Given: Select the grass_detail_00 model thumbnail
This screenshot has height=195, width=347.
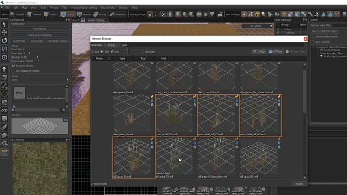Looking at the screenshot, I should [176, 115].
